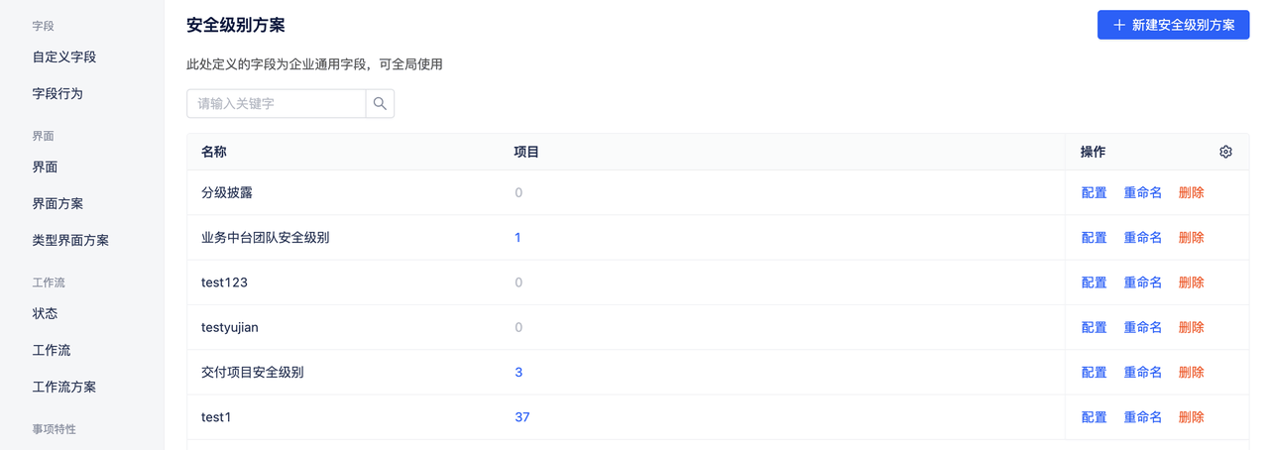Open 自定义字段 in sidebar
1269x450 pixels.
point(64,57)
